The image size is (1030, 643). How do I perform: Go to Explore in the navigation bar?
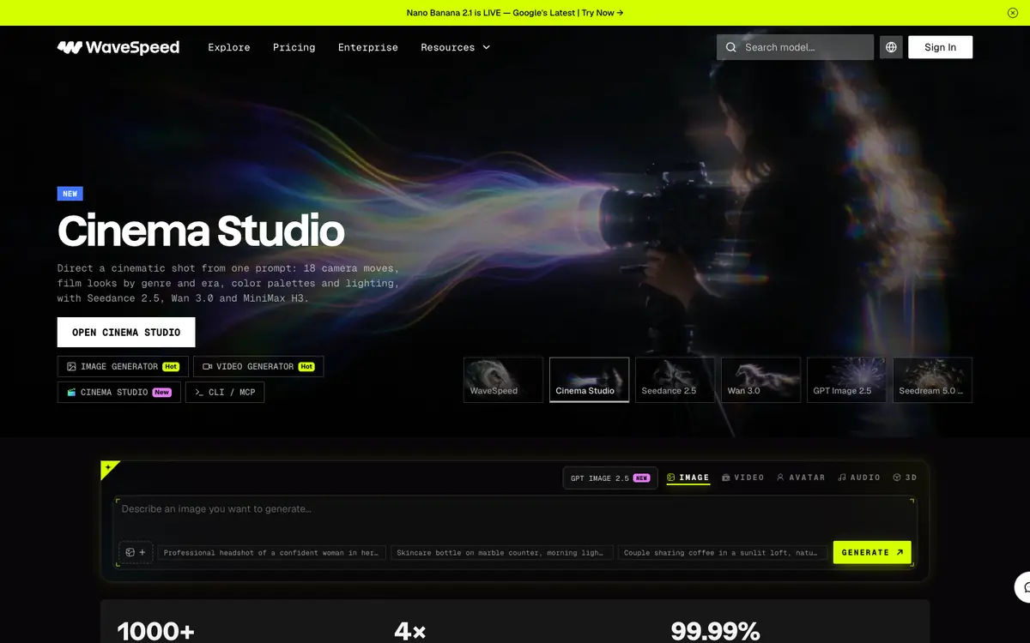229,47
